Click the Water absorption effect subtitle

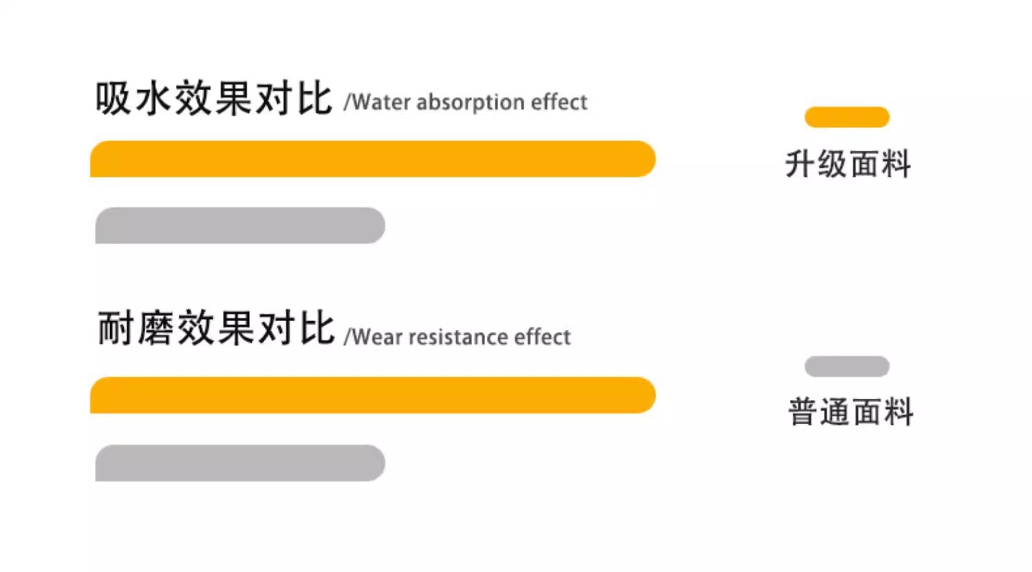466,102
